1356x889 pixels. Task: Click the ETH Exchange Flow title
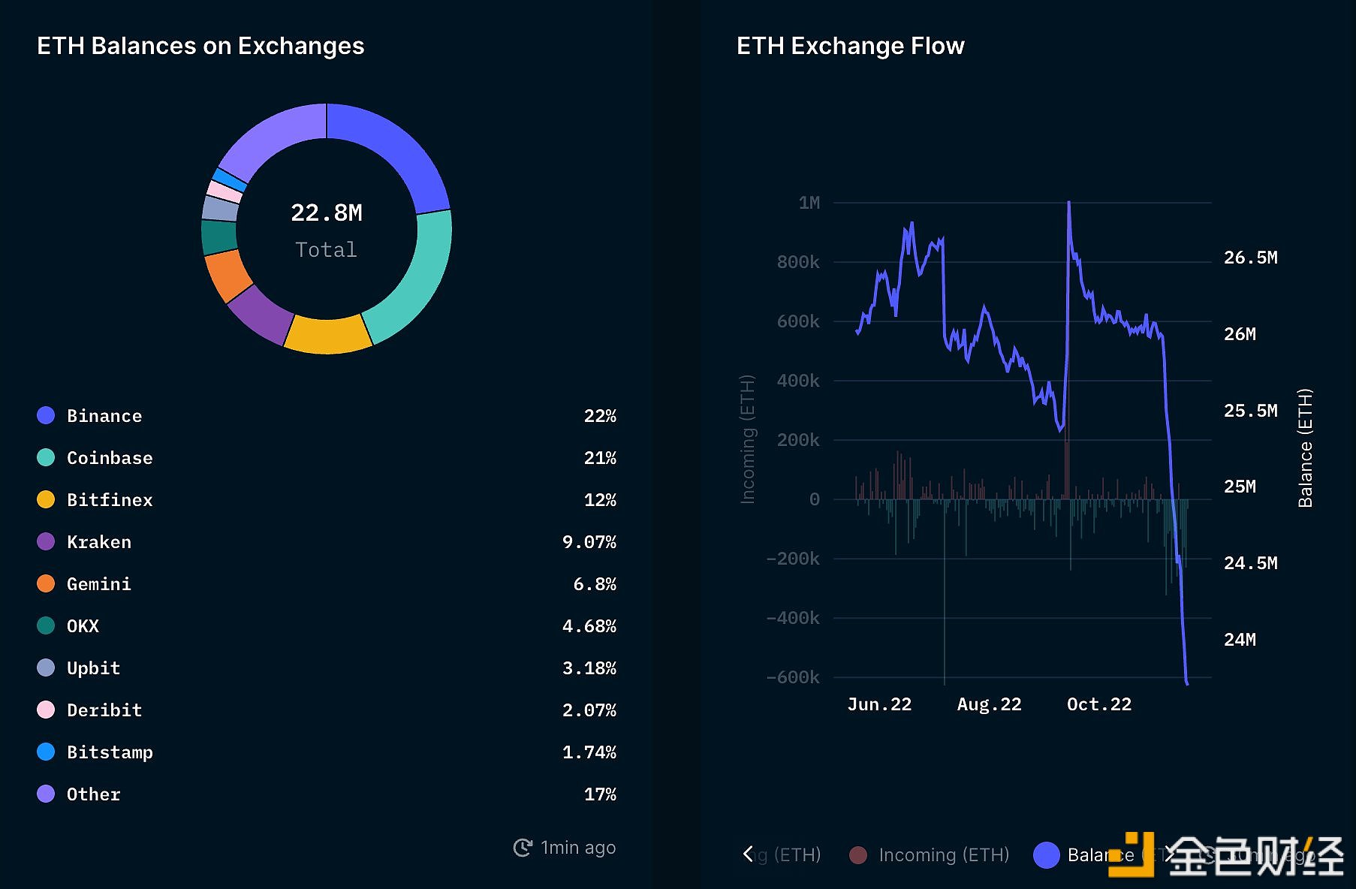(x=850, y=46)
